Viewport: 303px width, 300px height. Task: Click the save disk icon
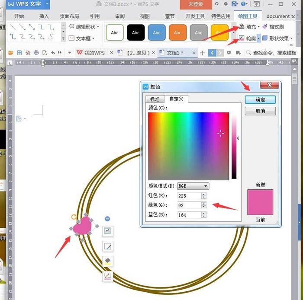coord(19,52)
